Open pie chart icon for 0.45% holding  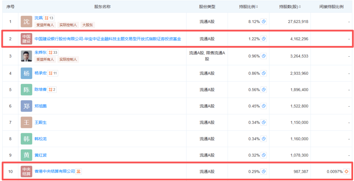tap(264, 106)
